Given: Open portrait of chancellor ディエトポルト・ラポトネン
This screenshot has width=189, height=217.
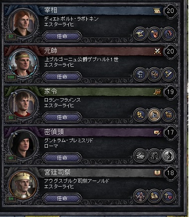Looking at the screenshot, I should point(23,22).
